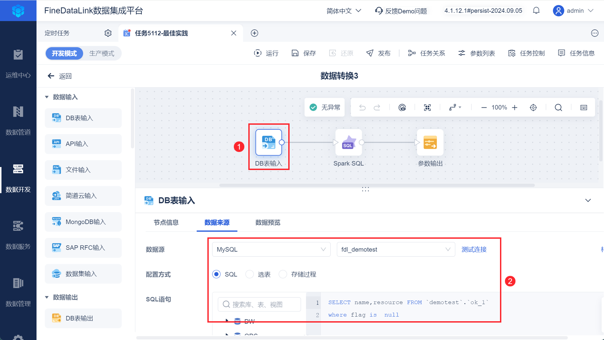
Task: Open the fdl_demotest connection dropdown
Action: point(396,249)
